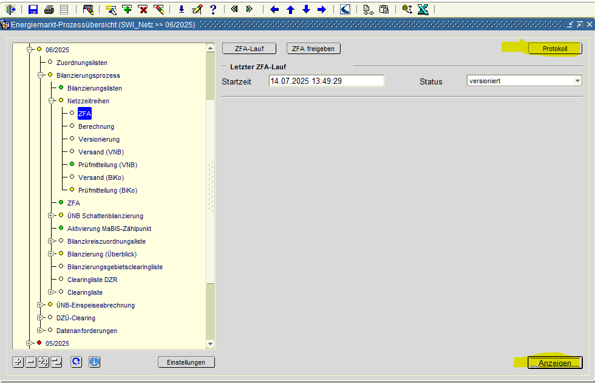The width and height of the screenshot is (595, 389).
Task: Select Berechnung in the process tree
Action: [x=96, y=126]
